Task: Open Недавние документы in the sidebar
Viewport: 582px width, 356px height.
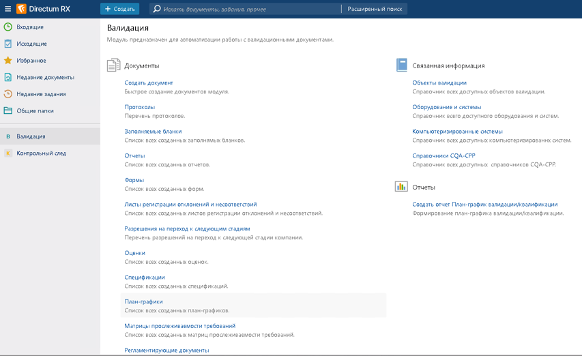Action: (50, 77)
